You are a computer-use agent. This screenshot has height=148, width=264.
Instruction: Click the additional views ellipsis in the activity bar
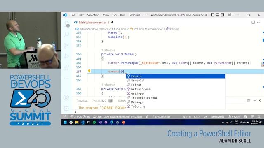coord(66,78)
